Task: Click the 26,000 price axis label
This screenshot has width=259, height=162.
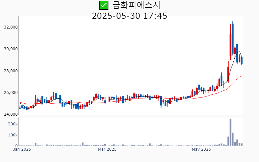Action: (11, 93)
